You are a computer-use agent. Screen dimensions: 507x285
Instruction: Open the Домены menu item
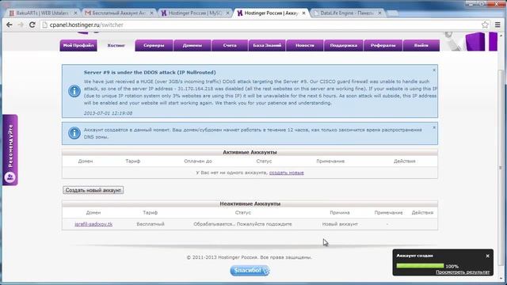[192, 46]
